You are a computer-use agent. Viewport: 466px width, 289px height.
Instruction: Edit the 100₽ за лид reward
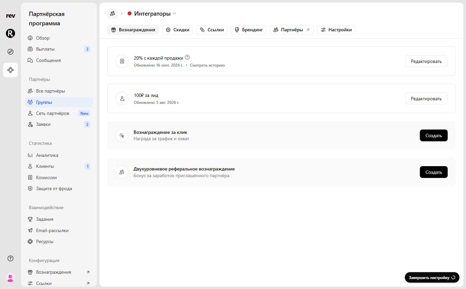(x=426, y=99)
